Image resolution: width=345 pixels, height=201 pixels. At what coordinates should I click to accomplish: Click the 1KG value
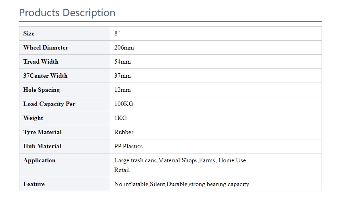tap(120, 118)
